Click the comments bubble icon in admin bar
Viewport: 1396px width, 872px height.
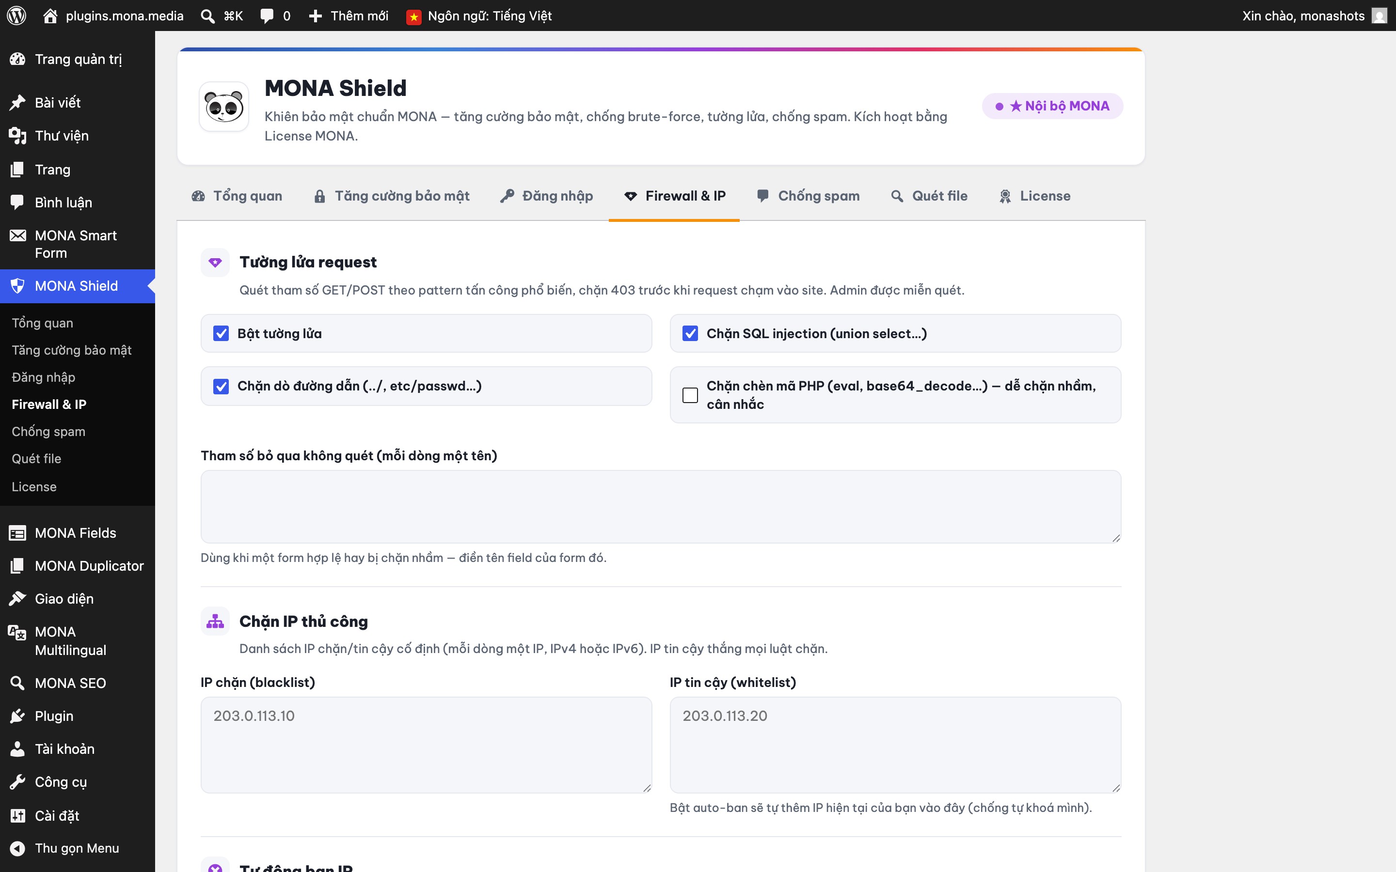(267, 16)
